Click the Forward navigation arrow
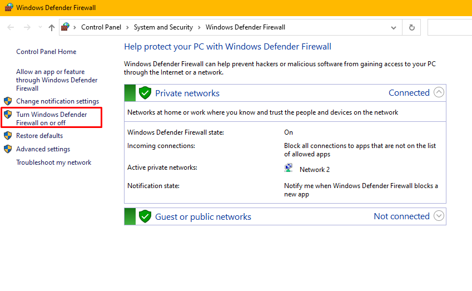 (27, 27)
